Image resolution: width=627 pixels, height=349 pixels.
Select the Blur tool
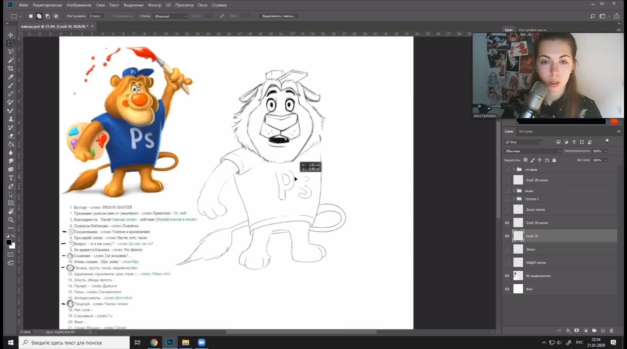click(x=11, y=153)
